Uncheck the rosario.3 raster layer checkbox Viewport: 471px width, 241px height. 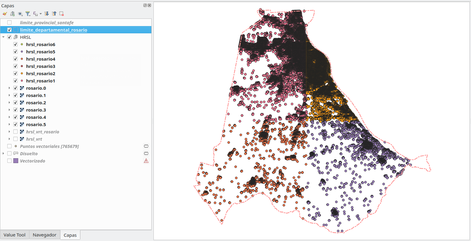pos(15,110)
